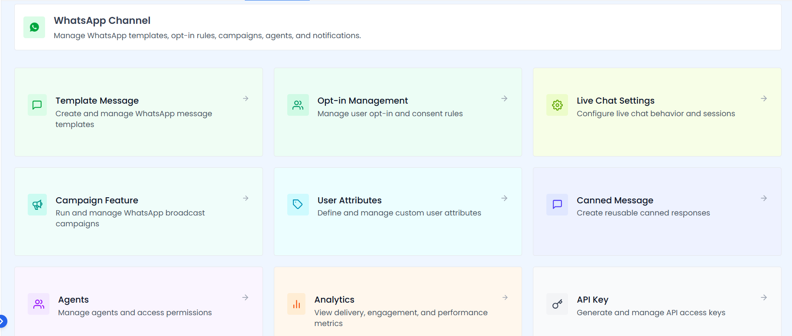Image resolution: width=792 pixels, height=336 pixels.
Task: Click the Template Message chat bubble icon
Action: click(x=37, y=105)
